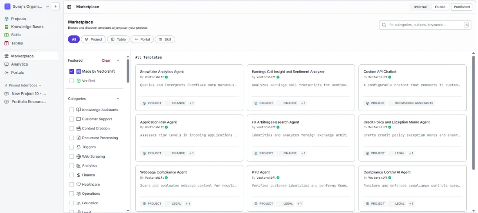Screen dimensions: 478x213
Task: Tick the Content Creation checkbox
Action: click(72, 129)
